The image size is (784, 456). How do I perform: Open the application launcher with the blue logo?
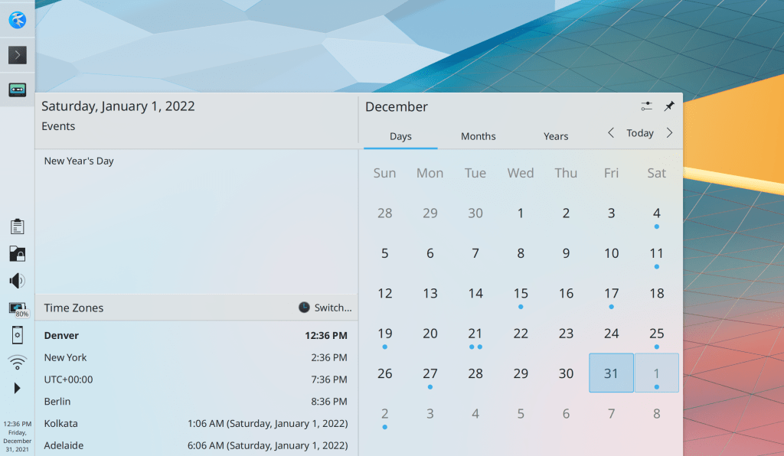click(17, 20)
